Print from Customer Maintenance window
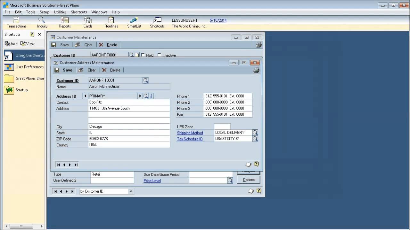 click(258, 45)
